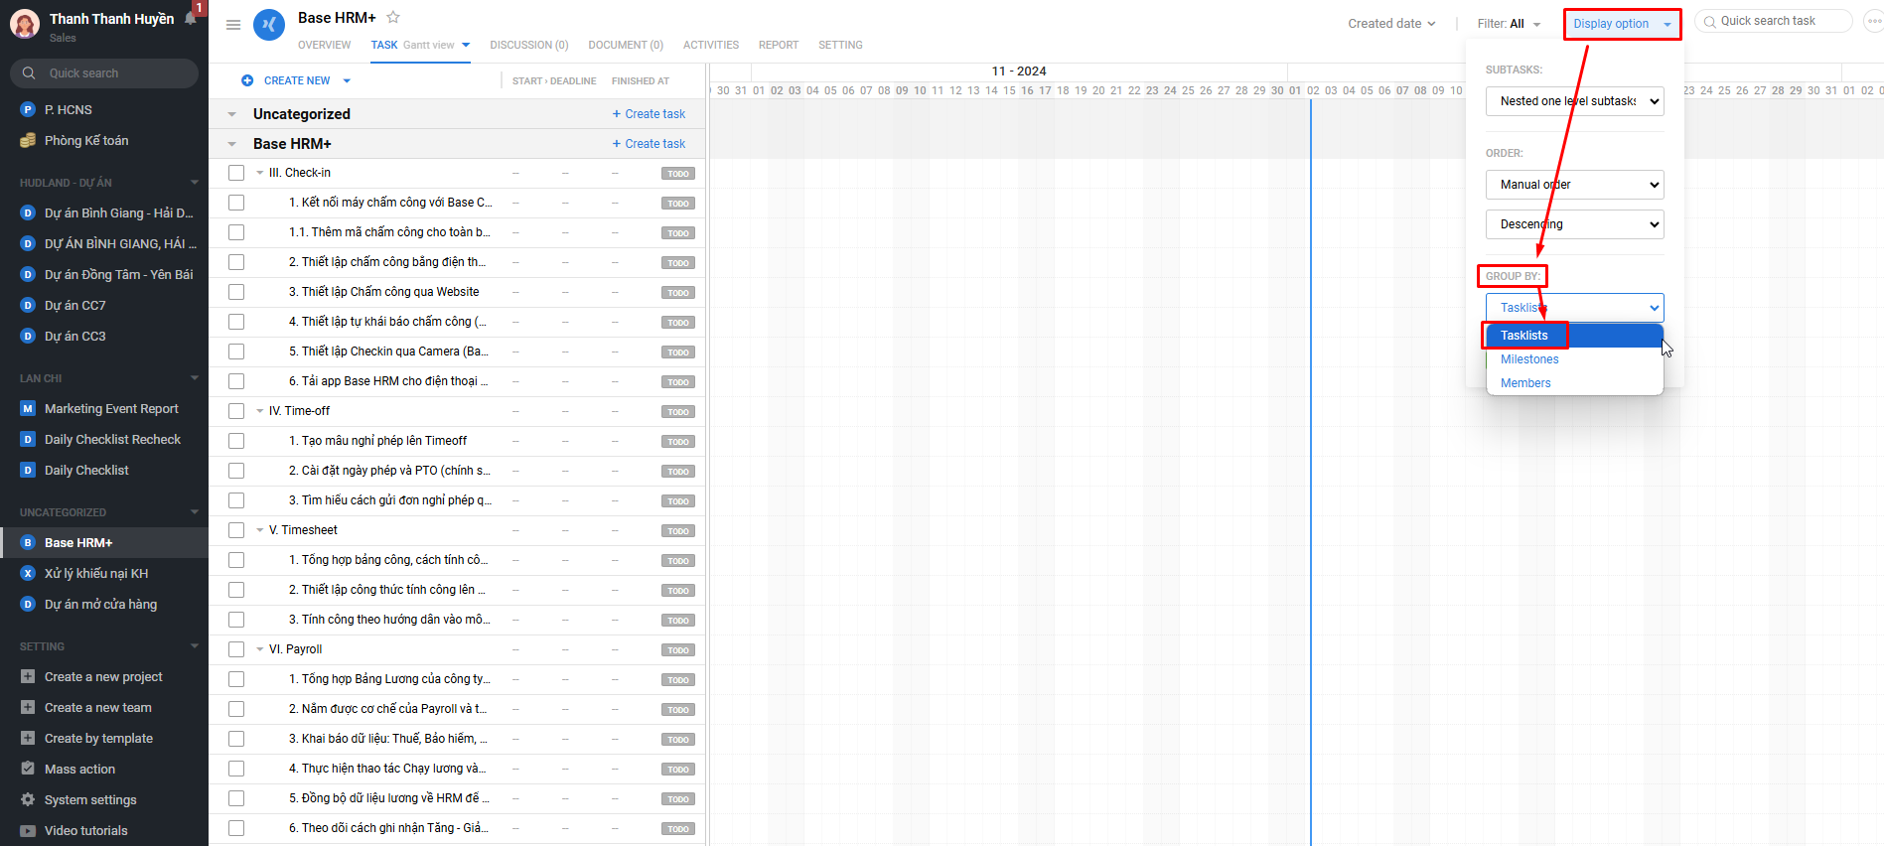
Task: Click the Dự án CC7 project icon
Action: 28,305
